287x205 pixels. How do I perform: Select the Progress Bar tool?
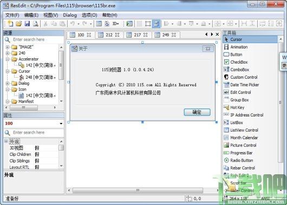[x=238, y=153]
